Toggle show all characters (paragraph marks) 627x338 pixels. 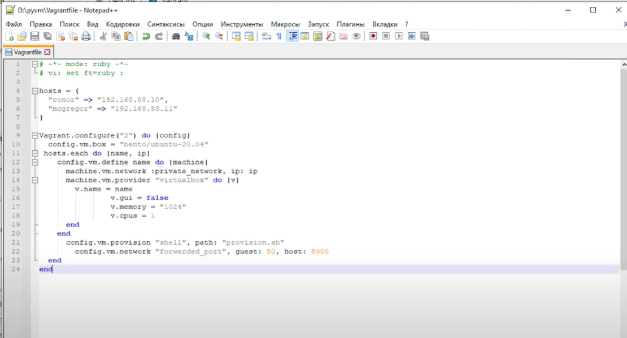(x=278, y=36)
